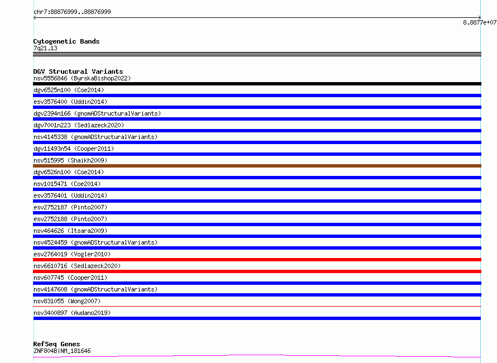This screenshot has width=497, height=363.
Task: Click the magenta ZNF804B gene line
Action: [257, 356]
